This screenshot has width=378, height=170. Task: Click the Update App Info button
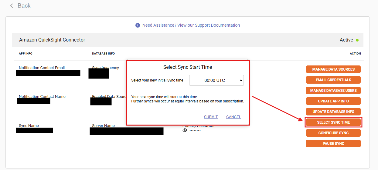333,101
